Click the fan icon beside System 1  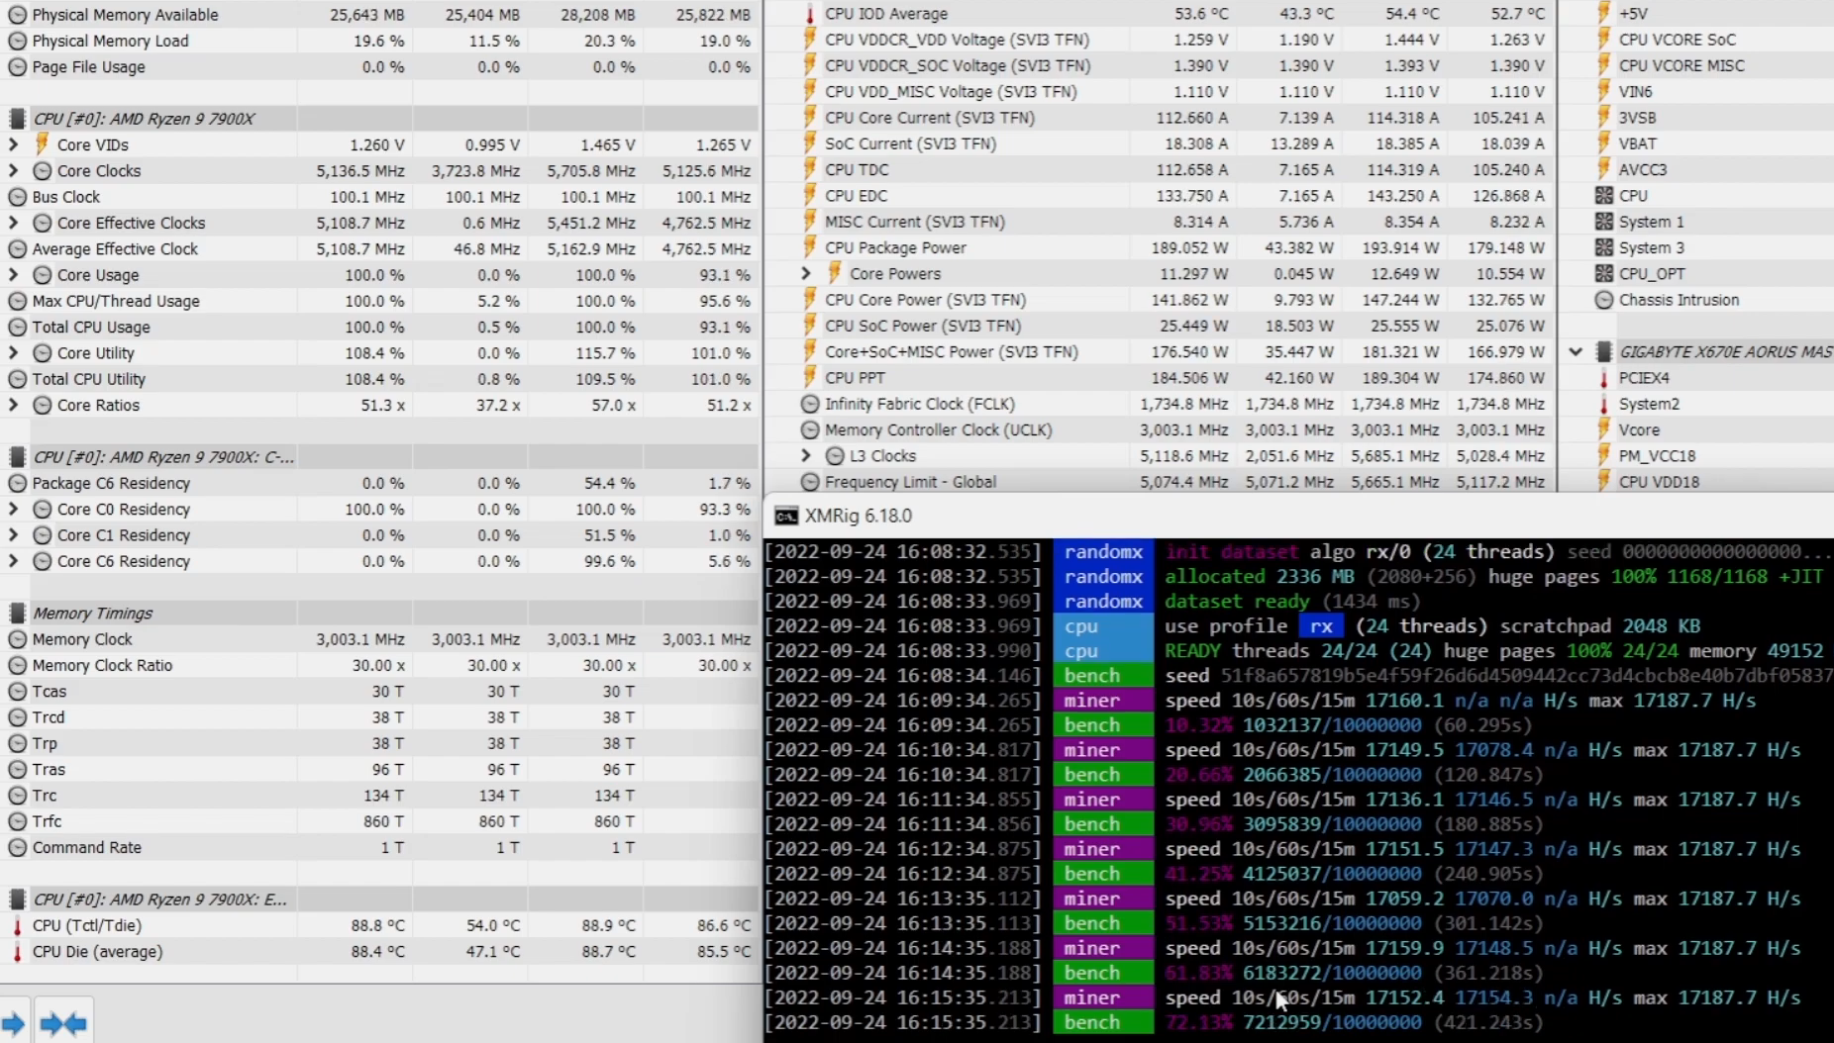pos(1604,222)
